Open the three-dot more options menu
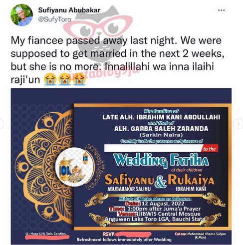243x245 pixels. [222, 10]
